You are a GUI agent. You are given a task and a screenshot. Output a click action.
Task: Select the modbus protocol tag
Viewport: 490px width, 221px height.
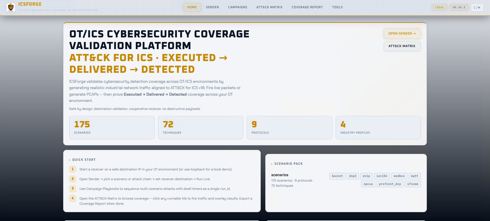(399, 176)
